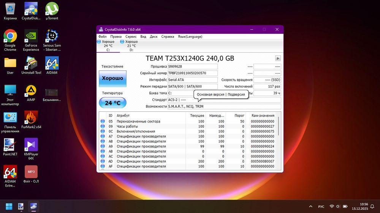Select the Часы работы row
The width and height of the screenshot is (380, 213).
pos(188,127)
